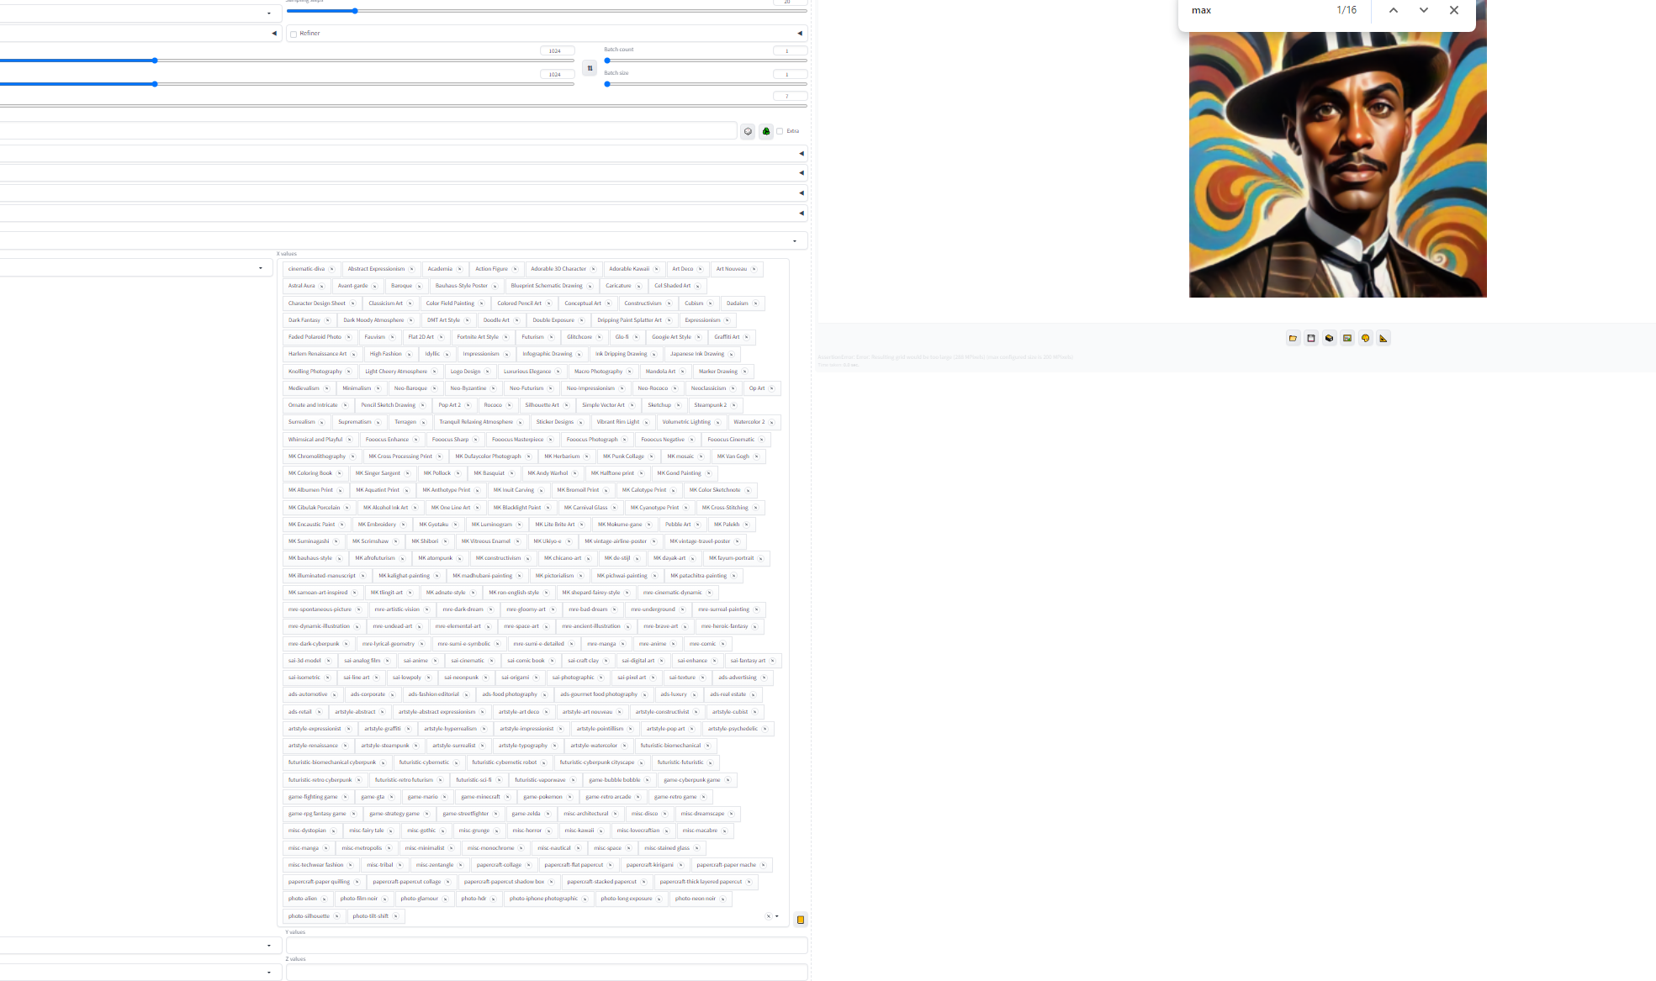This screenshot has height=981, width=1656.
Task: Click the framed picture send-to-img2img icon
Action: [1347, 339]
